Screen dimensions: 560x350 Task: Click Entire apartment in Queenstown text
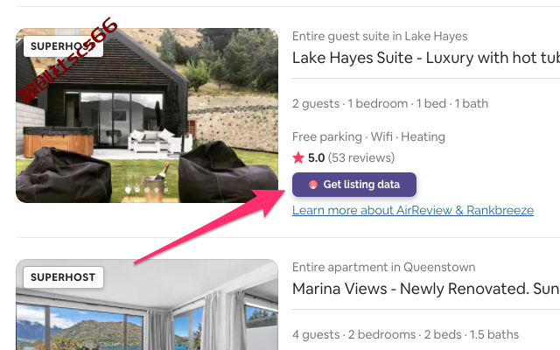(x=383, y=267)
